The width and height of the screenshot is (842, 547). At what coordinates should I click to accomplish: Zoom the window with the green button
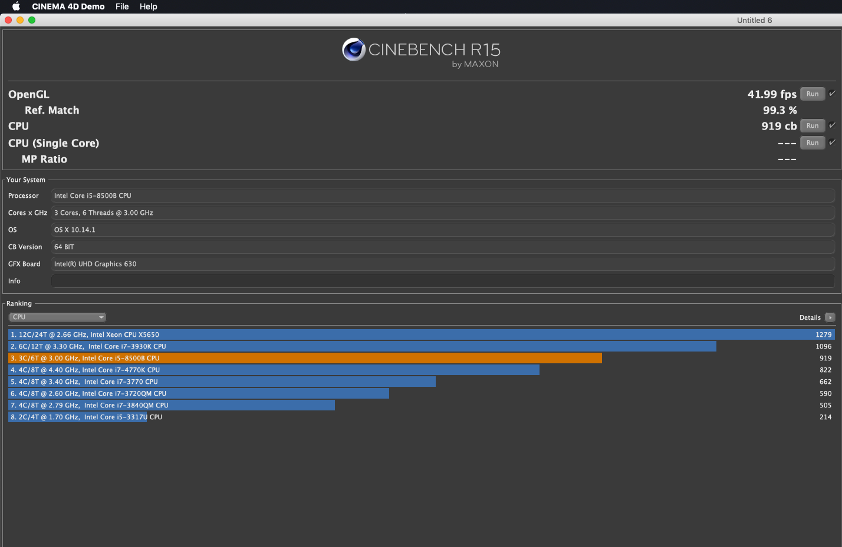click(x=32, y=20)
